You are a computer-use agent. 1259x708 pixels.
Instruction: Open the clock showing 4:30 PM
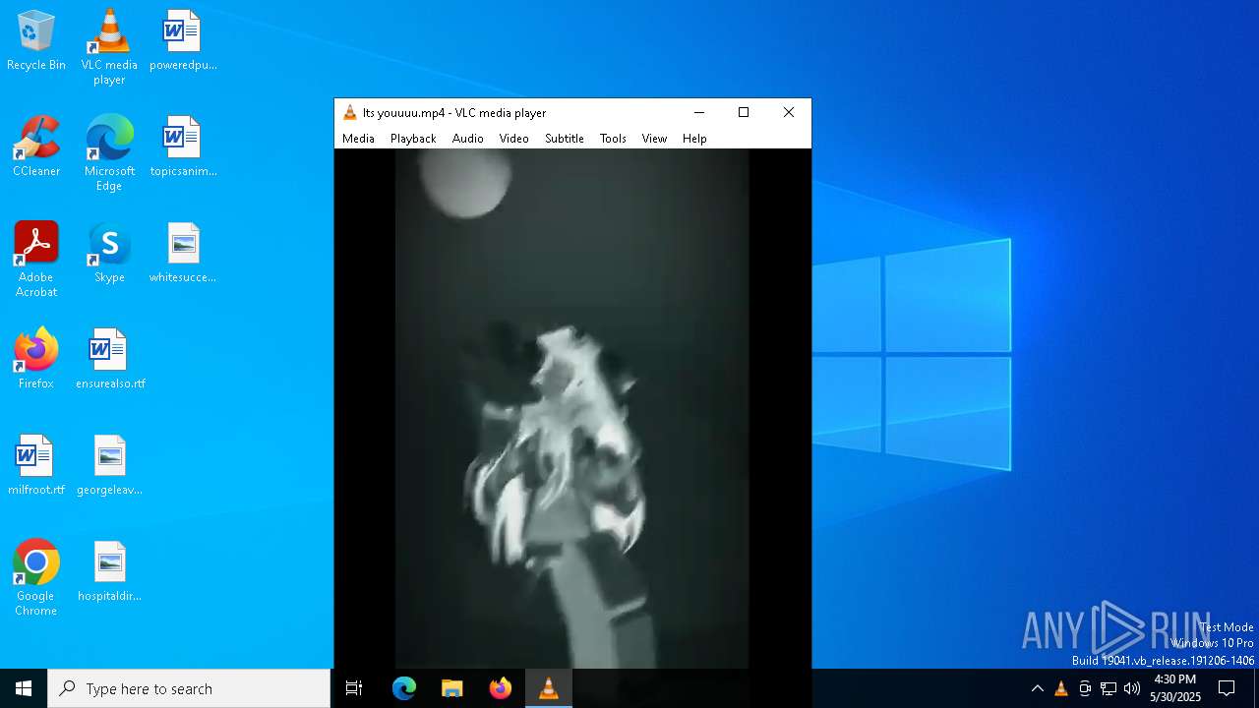pyautogui.click(x=1175, y=688)
